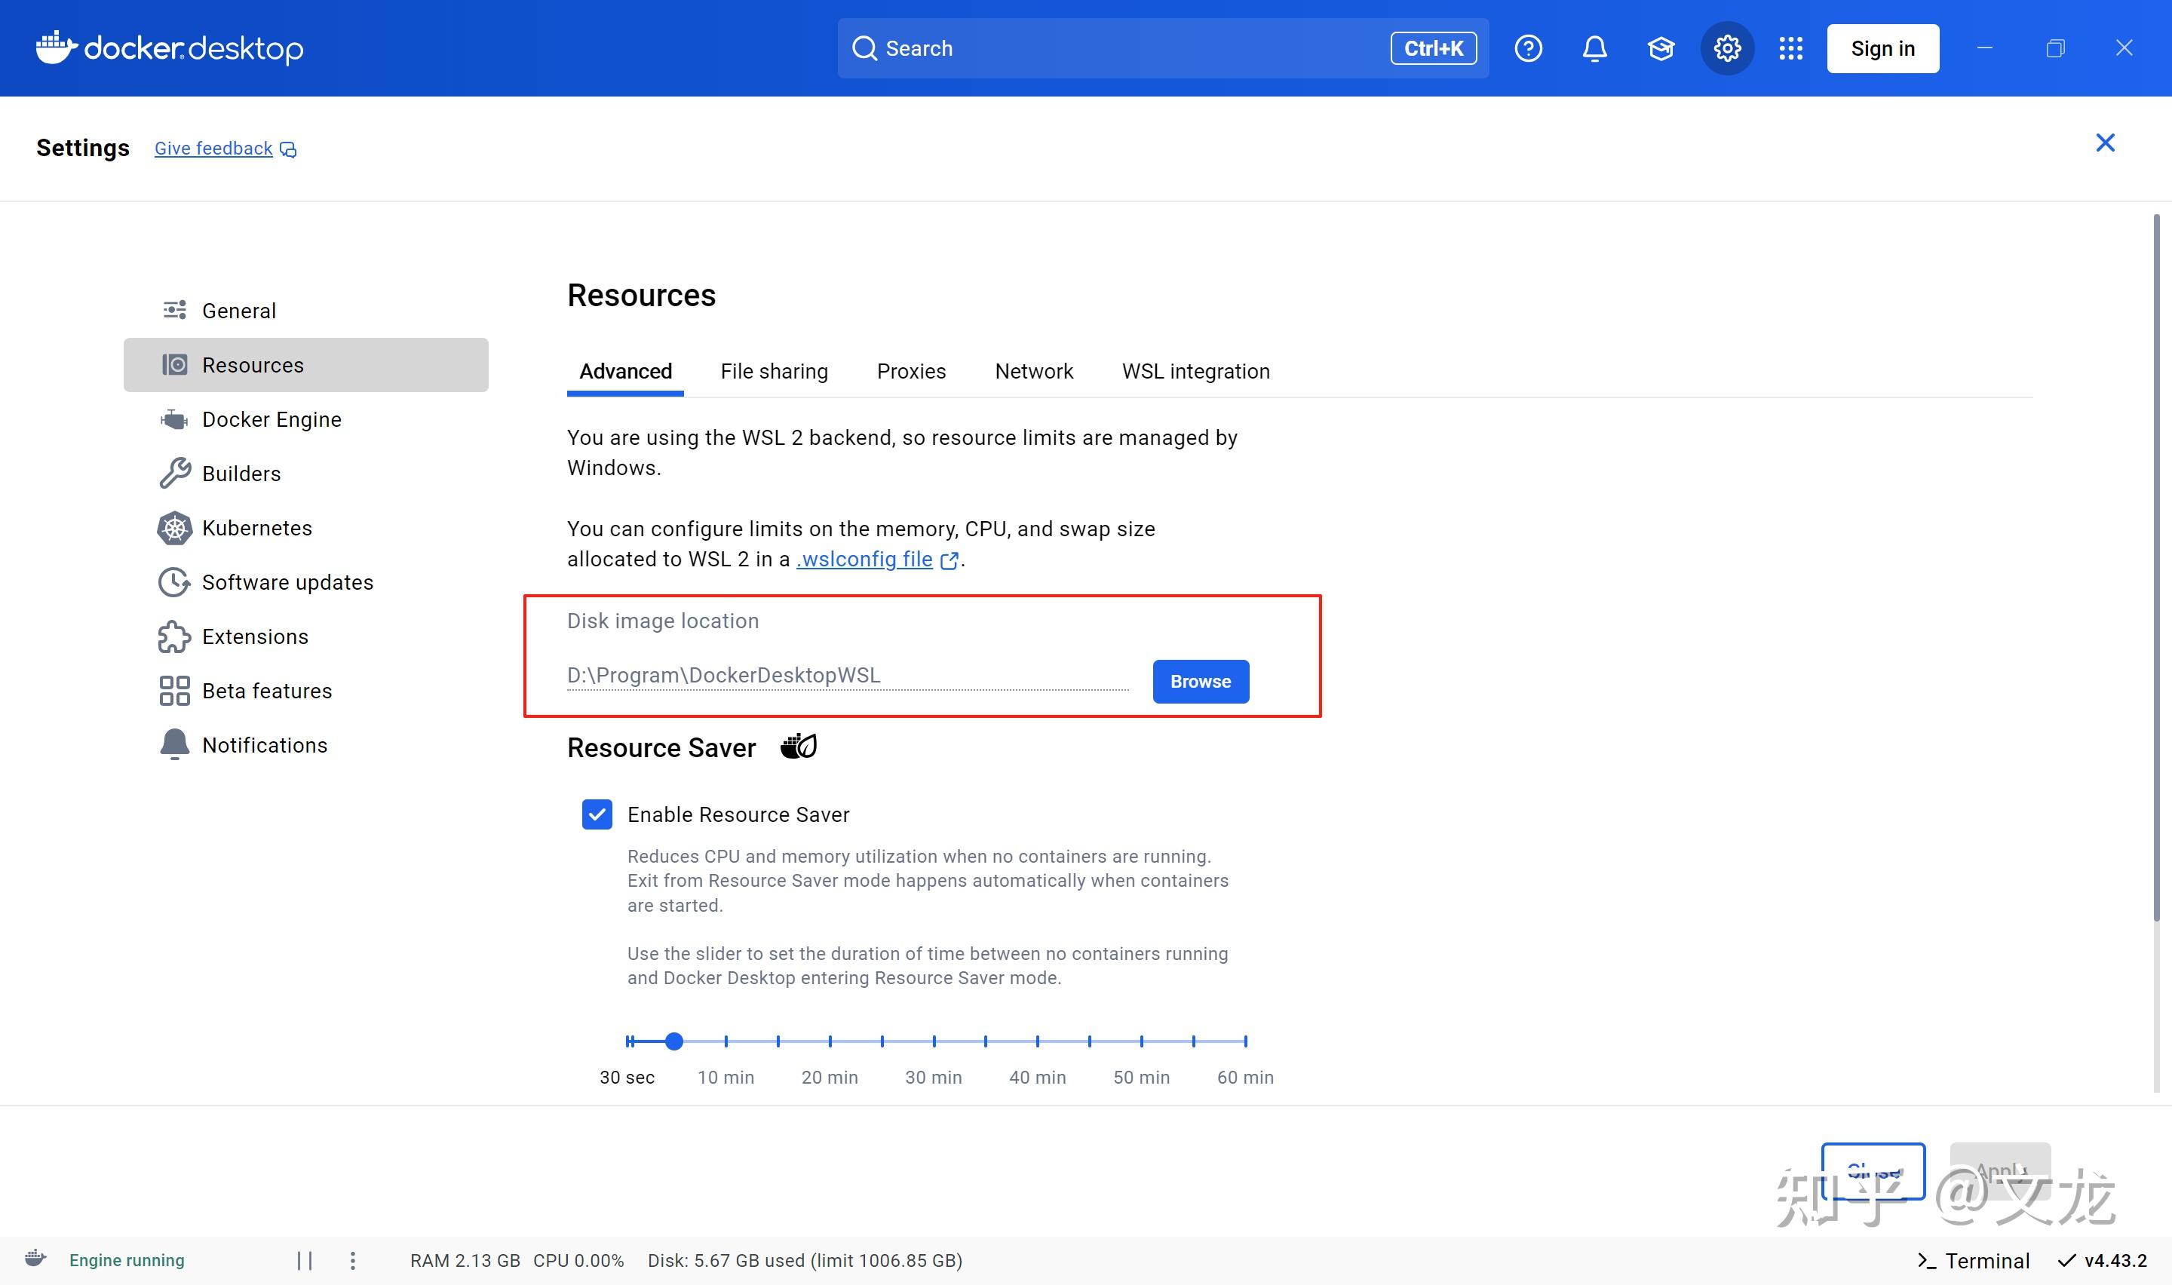The image size is (2172, 1285).
Task: Open the apps grid icon
Action: click(x=1791, y=48)
